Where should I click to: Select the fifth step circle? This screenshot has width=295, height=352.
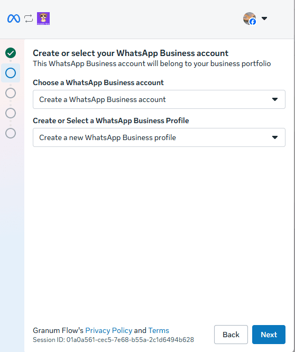(x=11, y=133)
